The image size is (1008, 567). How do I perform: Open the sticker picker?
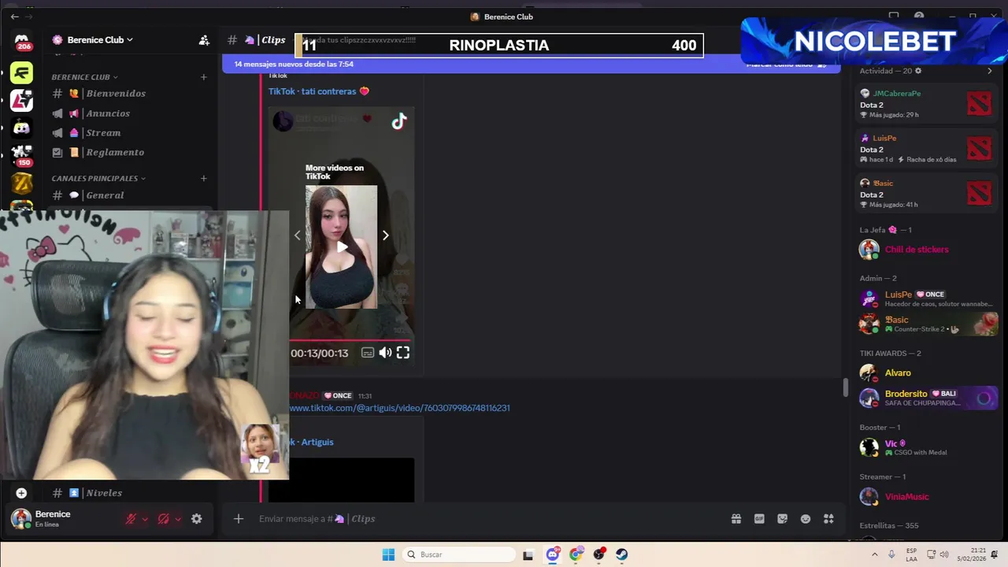[x=782, y=519]
